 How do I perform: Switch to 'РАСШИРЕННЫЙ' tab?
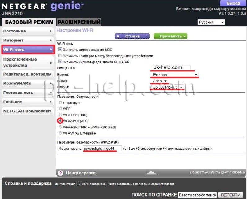79,22
